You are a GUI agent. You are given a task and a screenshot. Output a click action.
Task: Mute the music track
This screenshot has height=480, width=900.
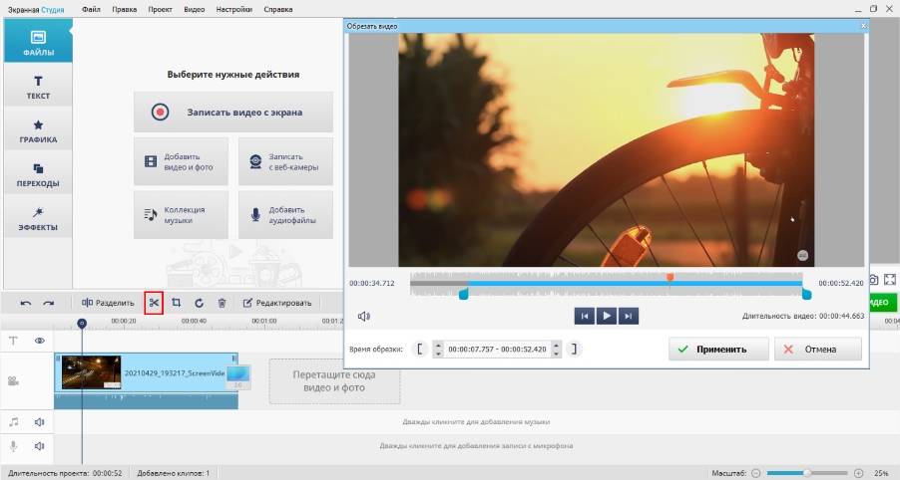(40, 422)
